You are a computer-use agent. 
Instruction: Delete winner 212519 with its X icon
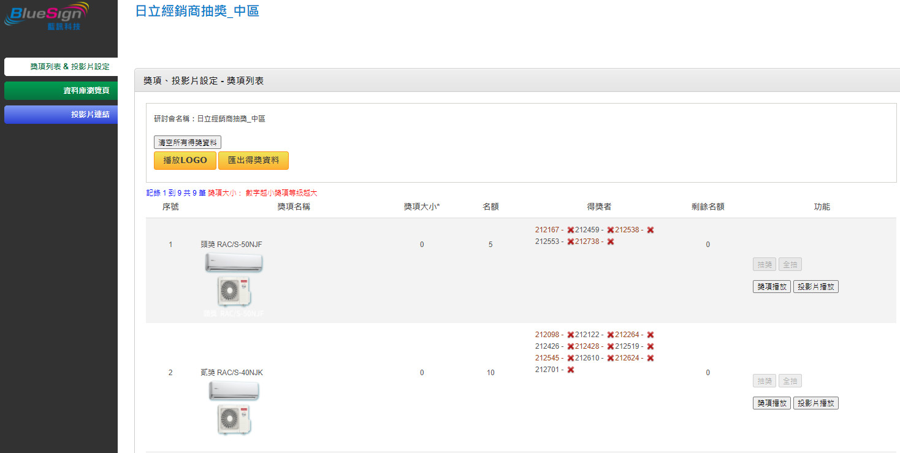point(650,346)
